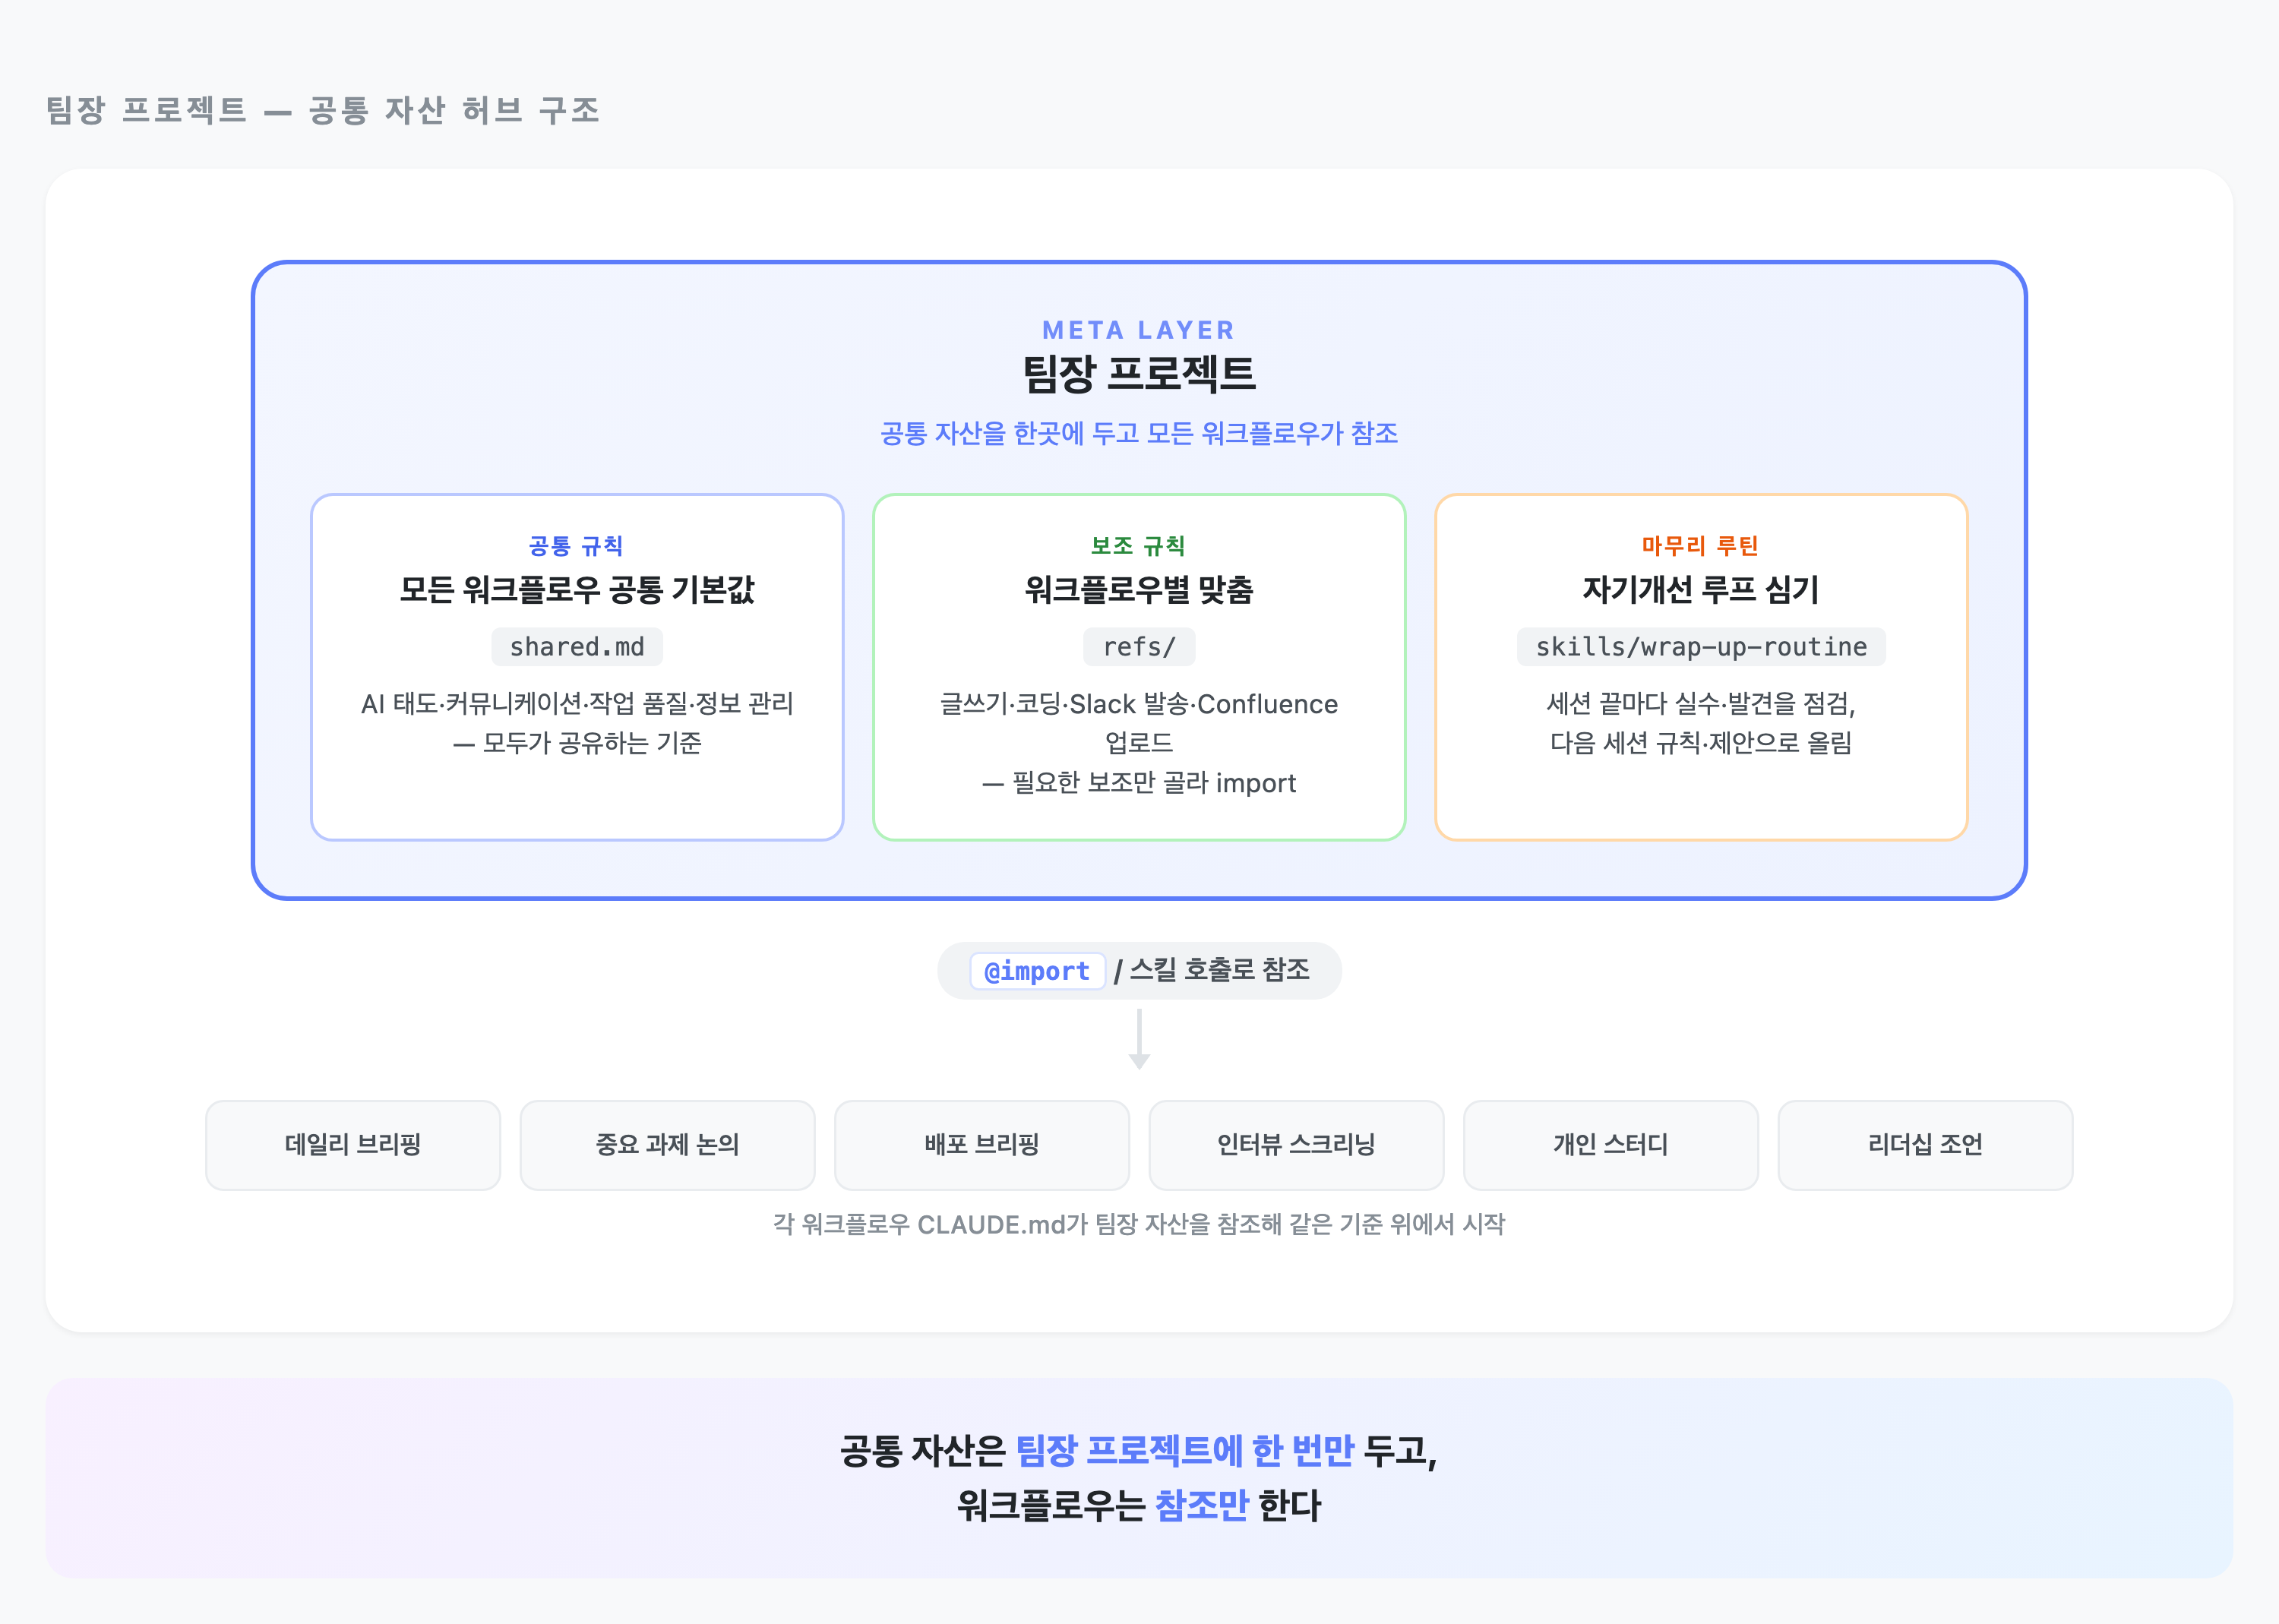Viewport: 2279px width, 1624px height.
Task: Open the 자기개선 루프 심기 card
Action: (1700, 665)
